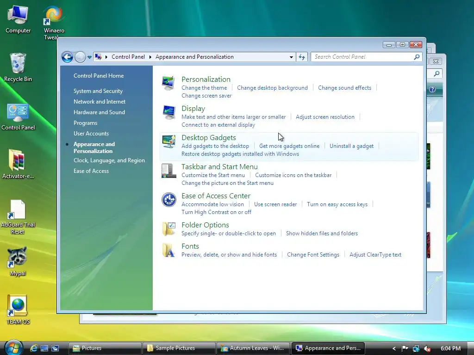Select the Activator archive desktop icon
Image resolution: width=474 pixels, height=355 pixels.
(x=18, y=164)
